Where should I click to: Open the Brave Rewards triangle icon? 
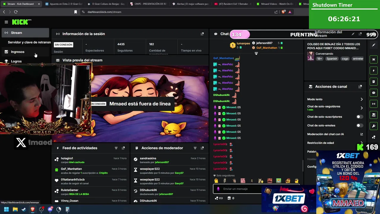tap(290, 12)
